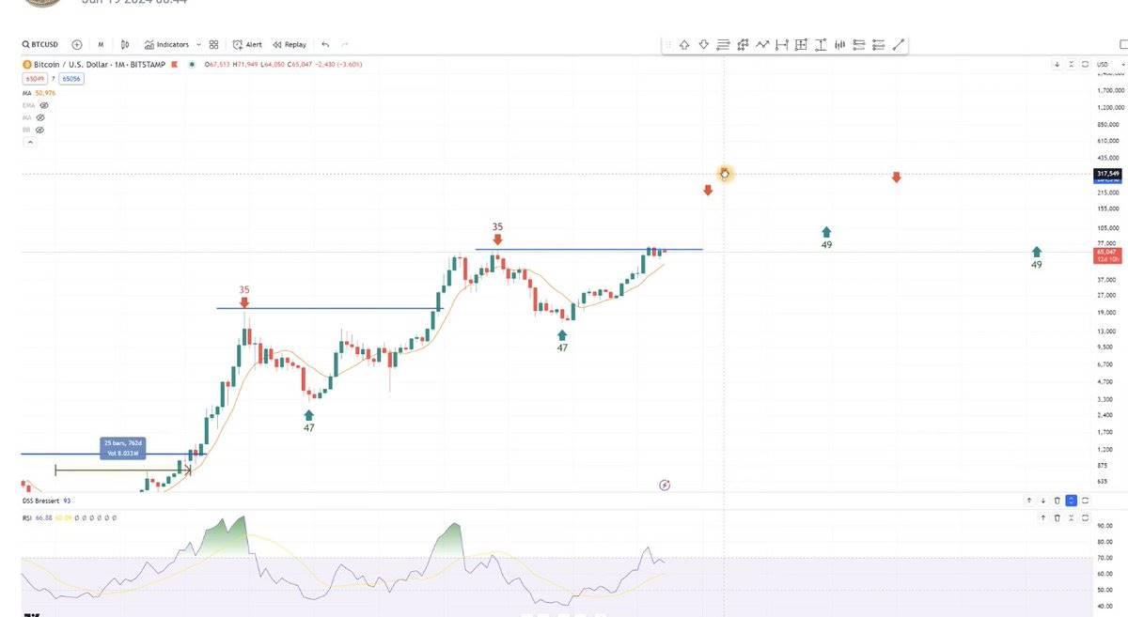
Task: Collapse the indicator legend with chevron
Action: coord(29,142)
